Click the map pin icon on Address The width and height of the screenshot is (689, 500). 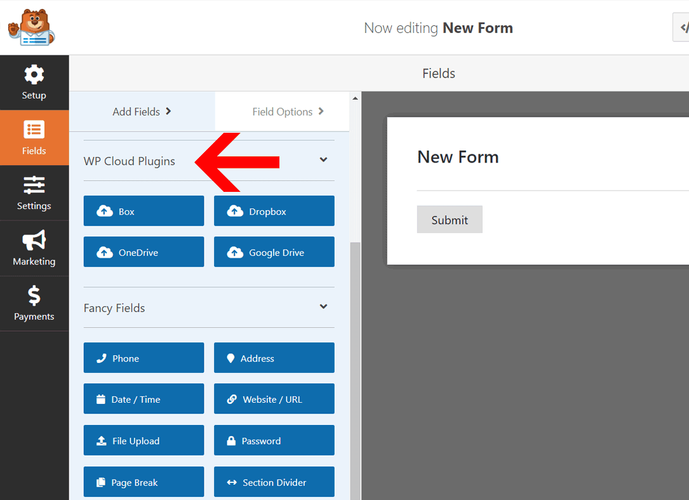(231, 358)
